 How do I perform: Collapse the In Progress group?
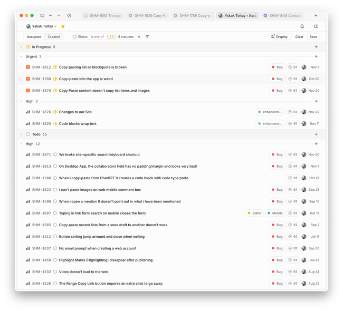21,47
